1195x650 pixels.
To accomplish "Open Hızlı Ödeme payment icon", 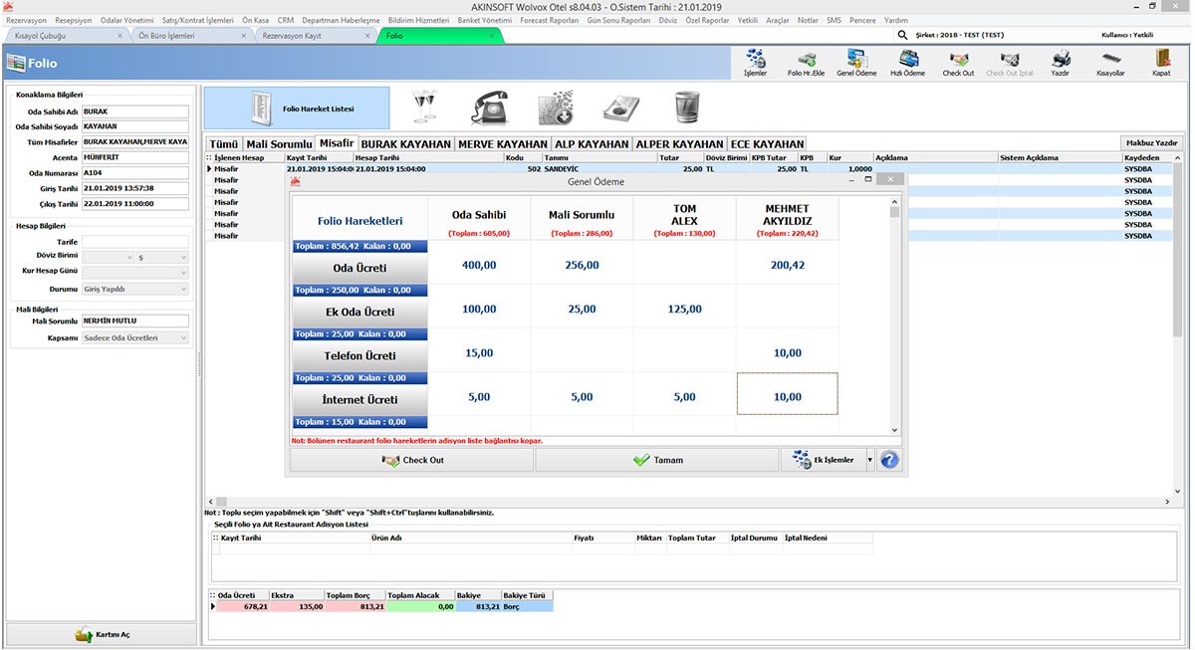I will point(907,59).
